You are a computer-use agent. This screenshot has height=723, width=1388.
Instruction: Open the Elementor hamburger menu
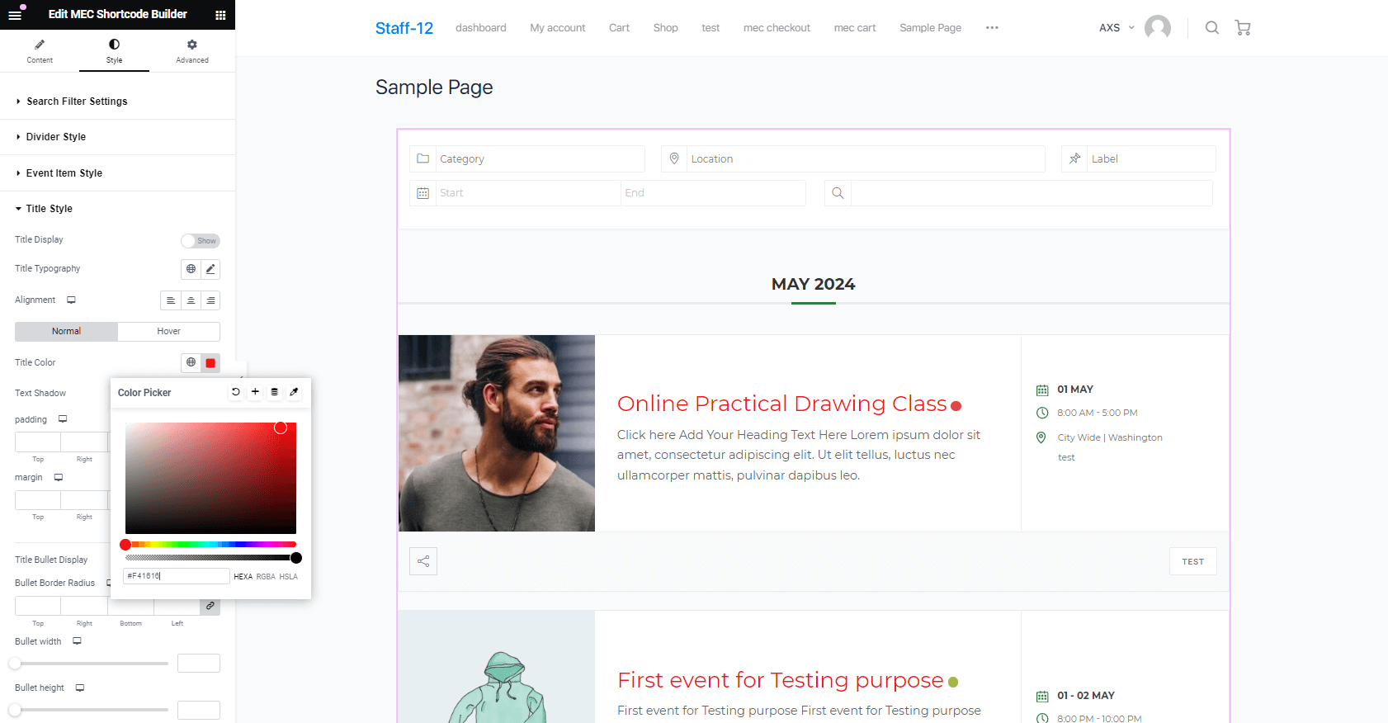click(15, 14)
